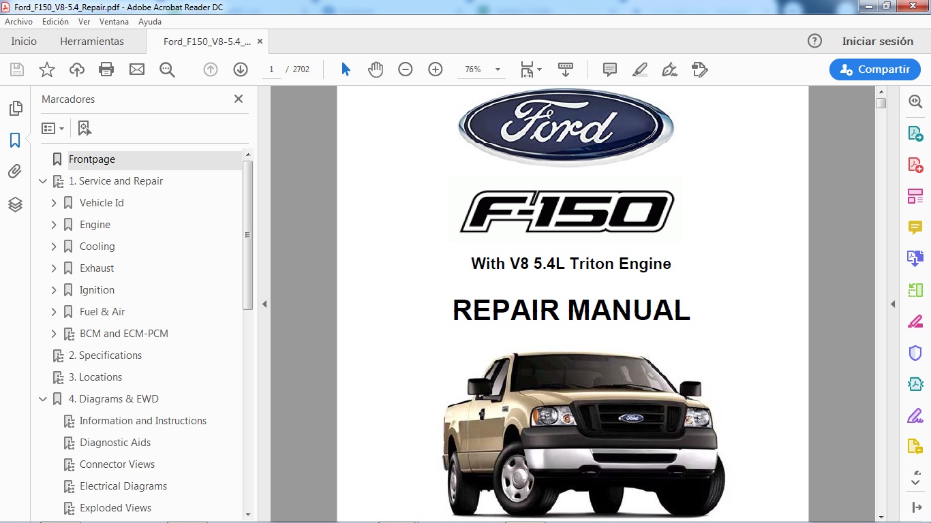Activate the hand pan tool
The width and height of the screenshot is (931, 523).
(x=376, y=69)
